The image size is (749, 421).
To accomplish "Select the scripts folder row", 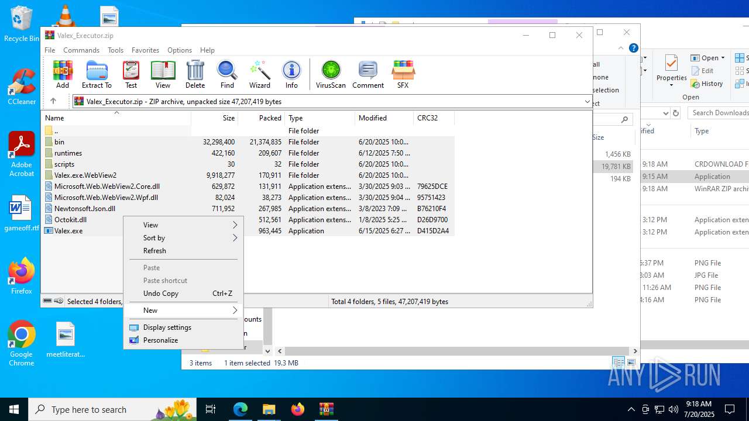I will [x=248, y=164].
